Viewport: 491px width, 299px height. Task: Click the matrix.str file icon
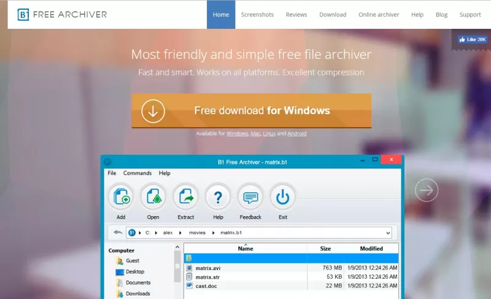[x=189, y=277]
